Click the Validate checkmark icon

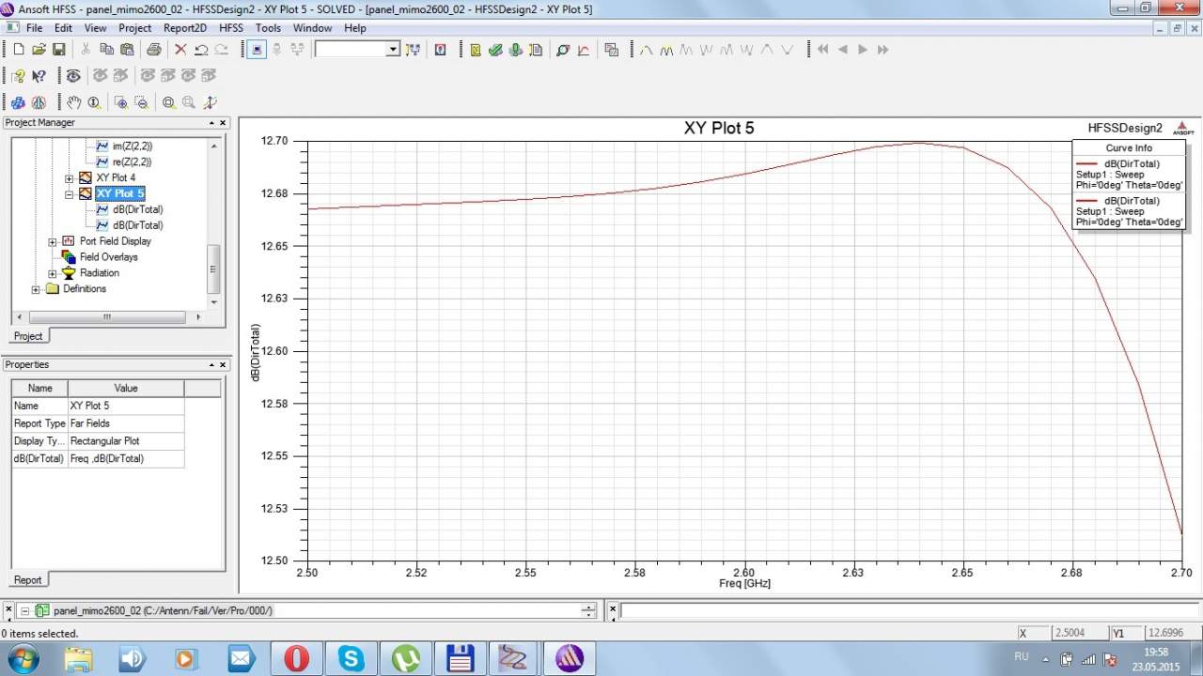tap(495, 50)
